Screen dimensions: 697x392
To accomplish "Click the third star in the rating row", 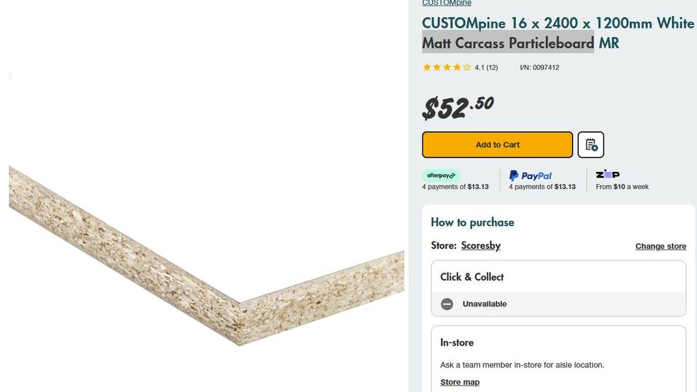I will click(x=447, y=67).
